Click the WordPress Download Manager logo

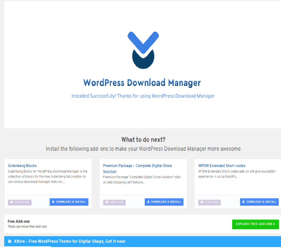143,50
